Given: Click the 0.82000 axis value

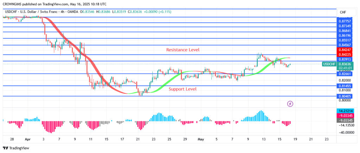Looking at the screenshot, I should click(345, 80).
